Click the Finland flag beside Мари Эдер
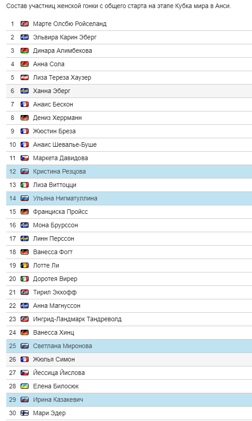The width and height of the screenshot is (252, 421). [25, 413]
